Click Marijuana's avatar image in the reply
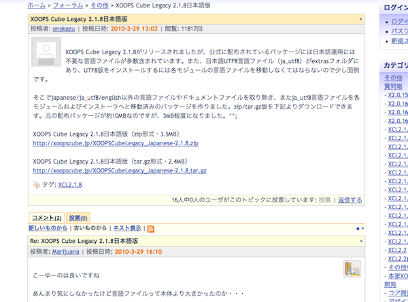 (352, 269)
